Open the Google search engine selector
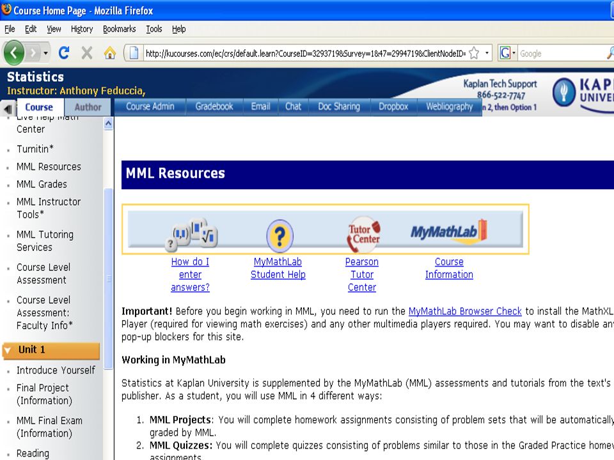 [x=507, y=53]
